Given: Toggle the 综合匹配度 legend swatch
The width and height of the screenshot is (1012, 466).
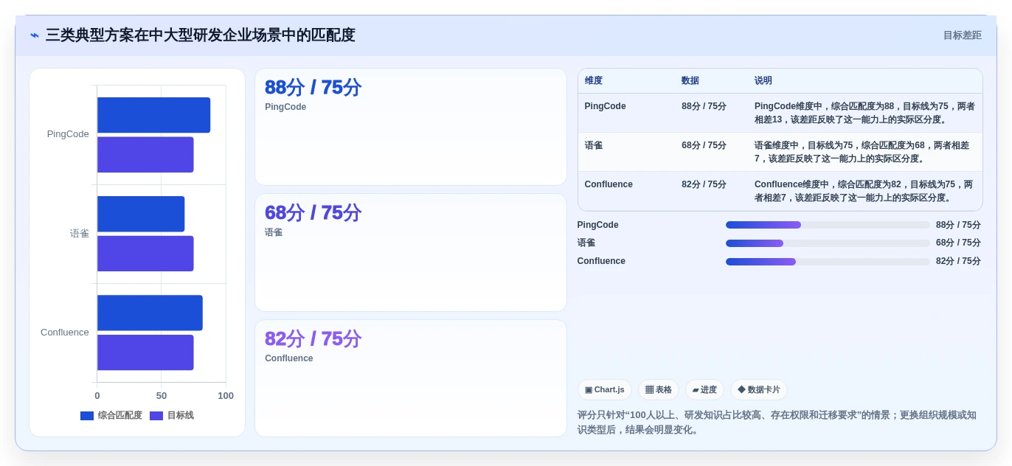Looking at the screenshot, I should tap(87, 416).
